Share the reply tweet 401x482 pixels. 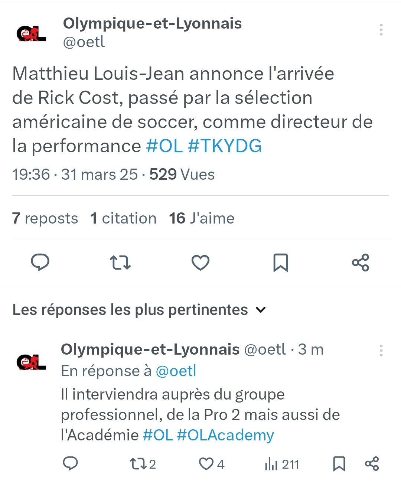[372, 464]
